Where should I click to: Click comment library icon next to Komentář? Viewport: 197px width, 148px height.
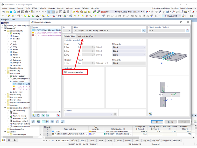(115, 114)
